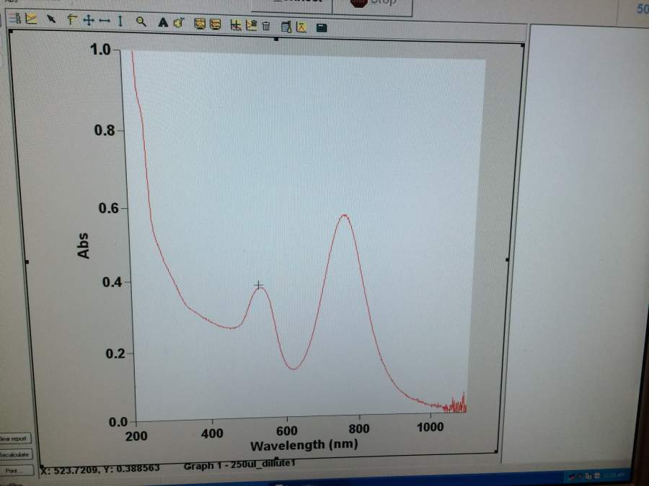Click the report with thermometer icon
The image size is (649, 486).
click(x=286, y=27)
